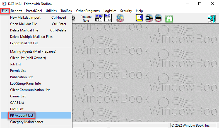The height and width of the screenshot is (128, 219).
Task: Click the AWAM gears icon
Action: 120,18
